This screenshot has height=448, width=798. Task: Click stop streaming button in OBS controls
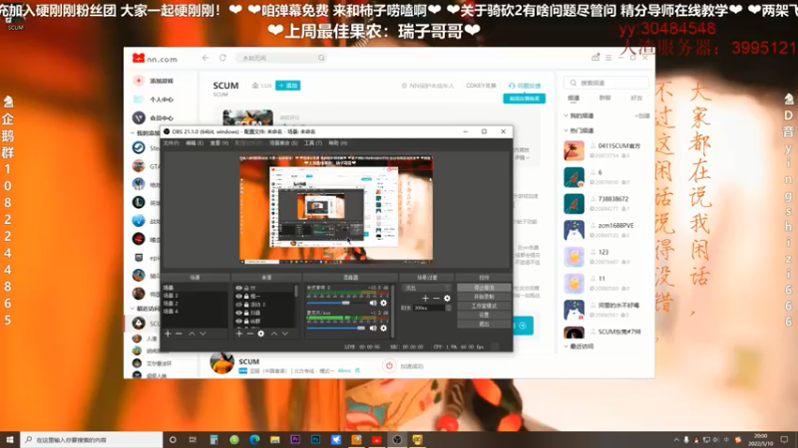[x=484, y=288]
